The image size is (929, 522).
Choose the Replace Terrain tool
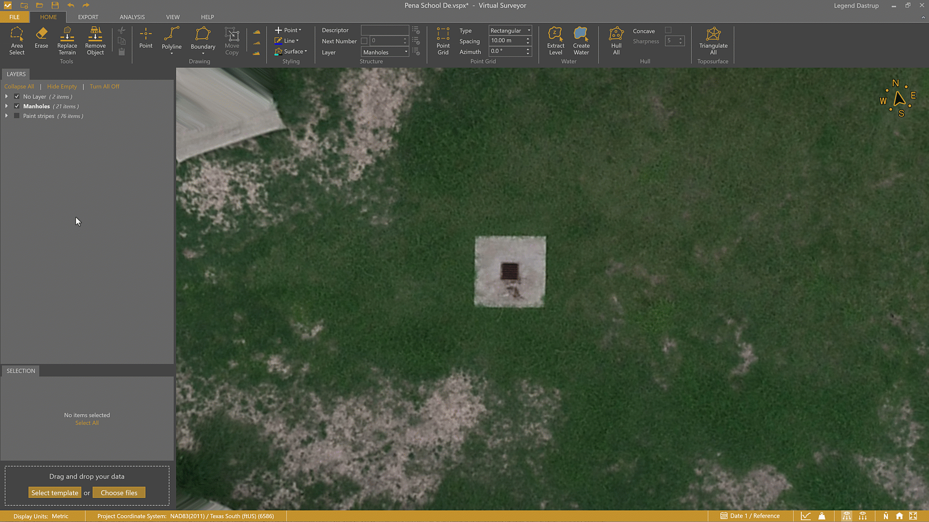[x=67, y=41]
